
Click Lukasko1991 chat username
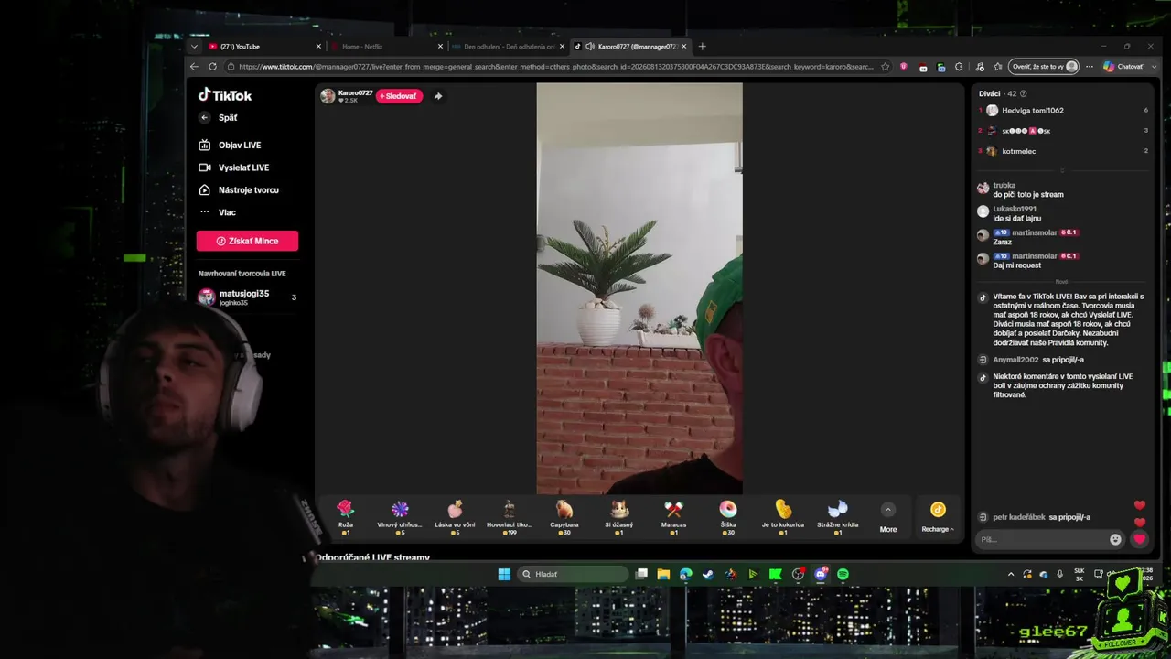1015,209
